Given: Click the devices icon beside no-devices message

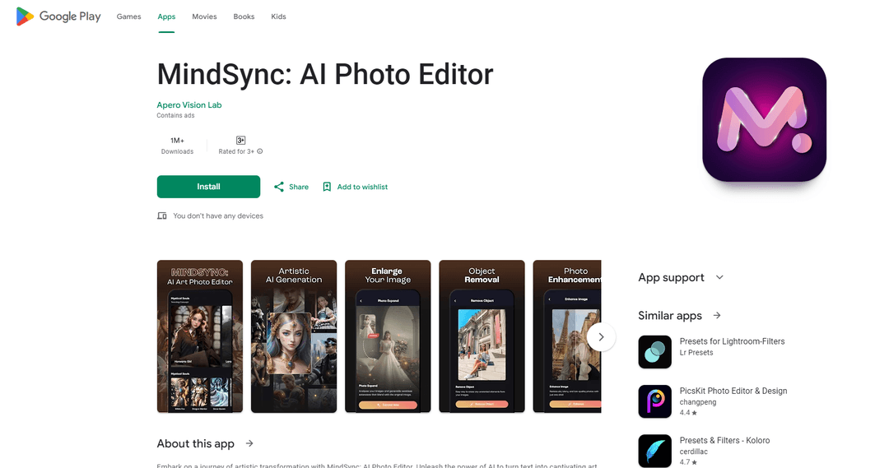Looking at the screenshot, I should (x=161, y=215).
